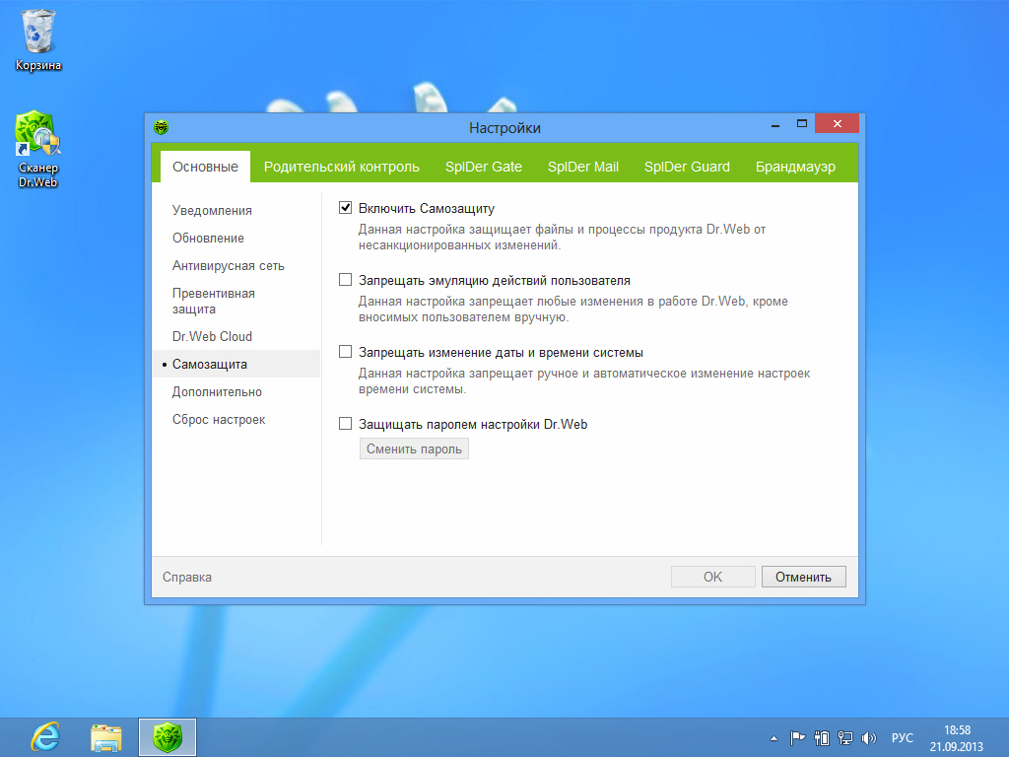The height and width of the screenshot is (757, 1009).
Task: Open the SpIDer Guard tab
Action: click(x=687, y=167)
